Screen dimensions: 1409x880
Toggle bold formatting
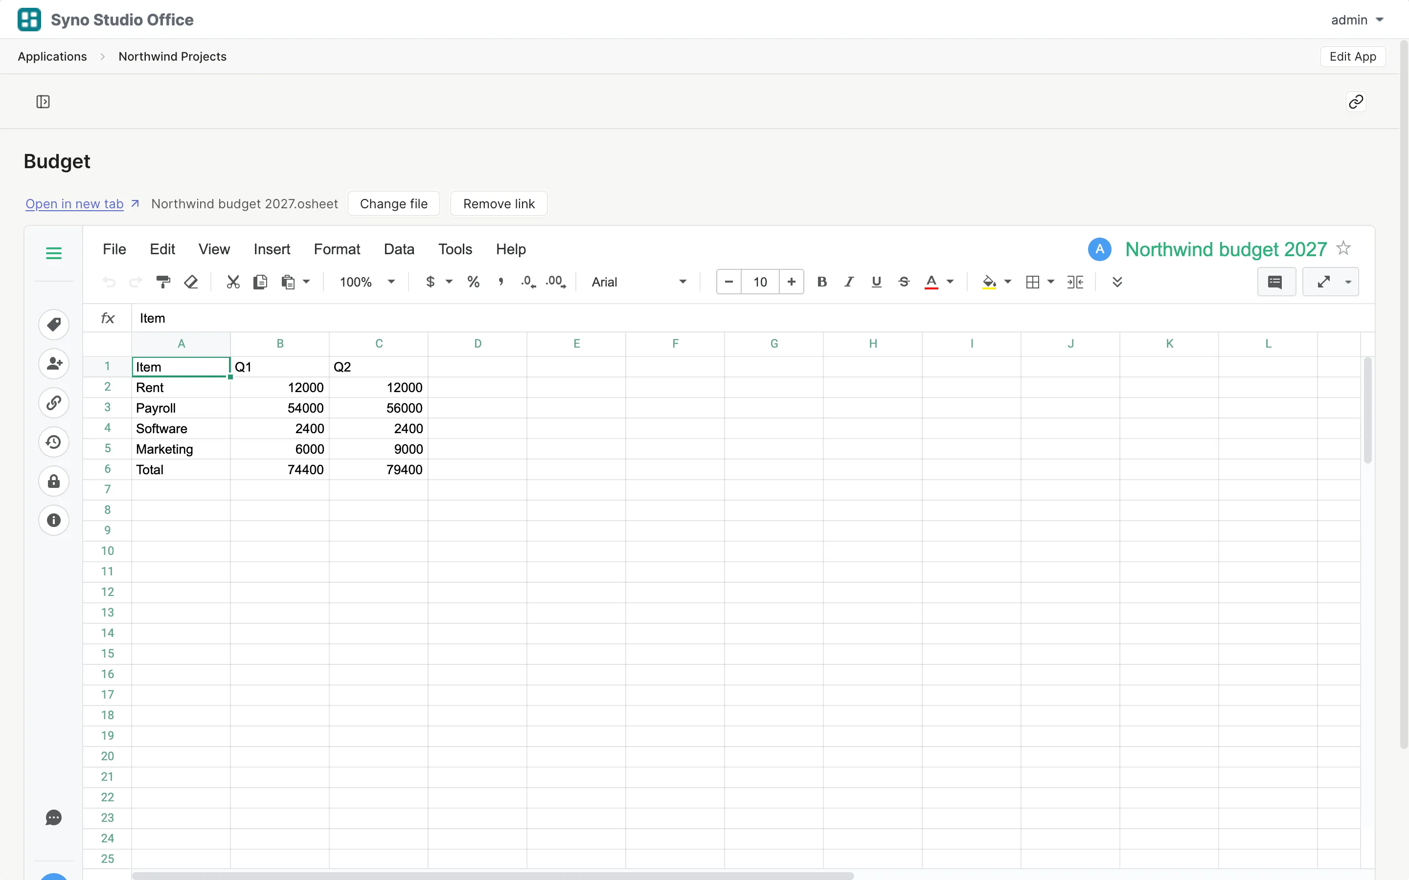click(821, 282)
